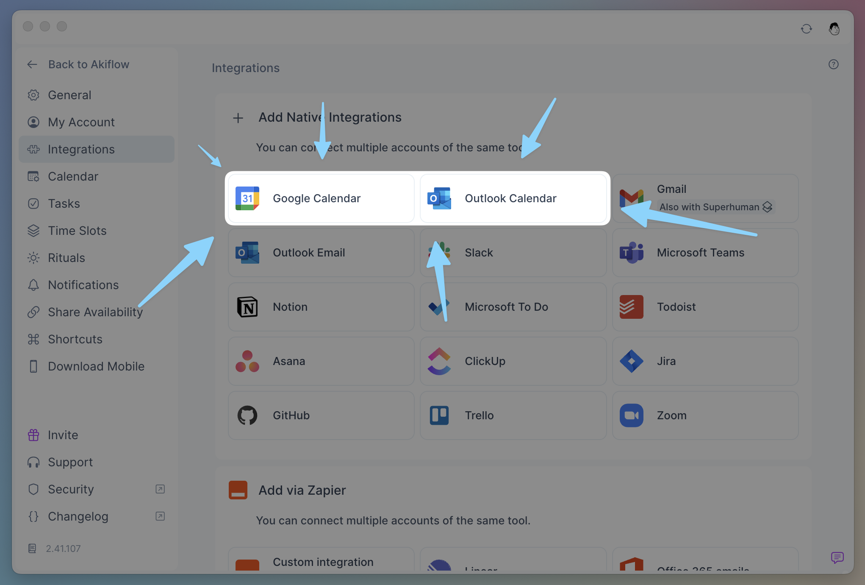Click the help question mark icon
Screen dimensions: 865x585
point(834,64)
